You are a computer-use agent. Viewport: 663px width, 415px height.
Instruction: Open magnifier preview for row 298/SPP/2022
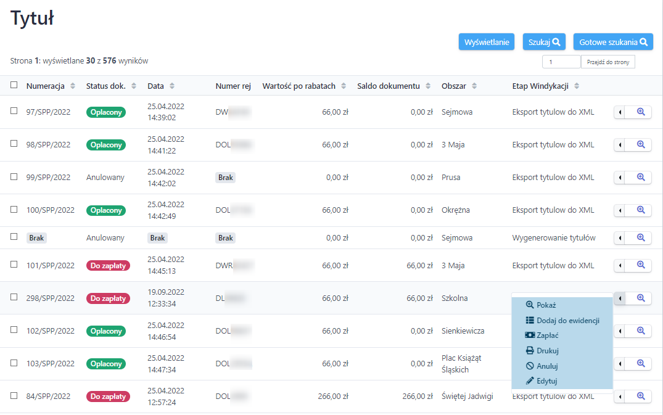click(x=641, y=298)
